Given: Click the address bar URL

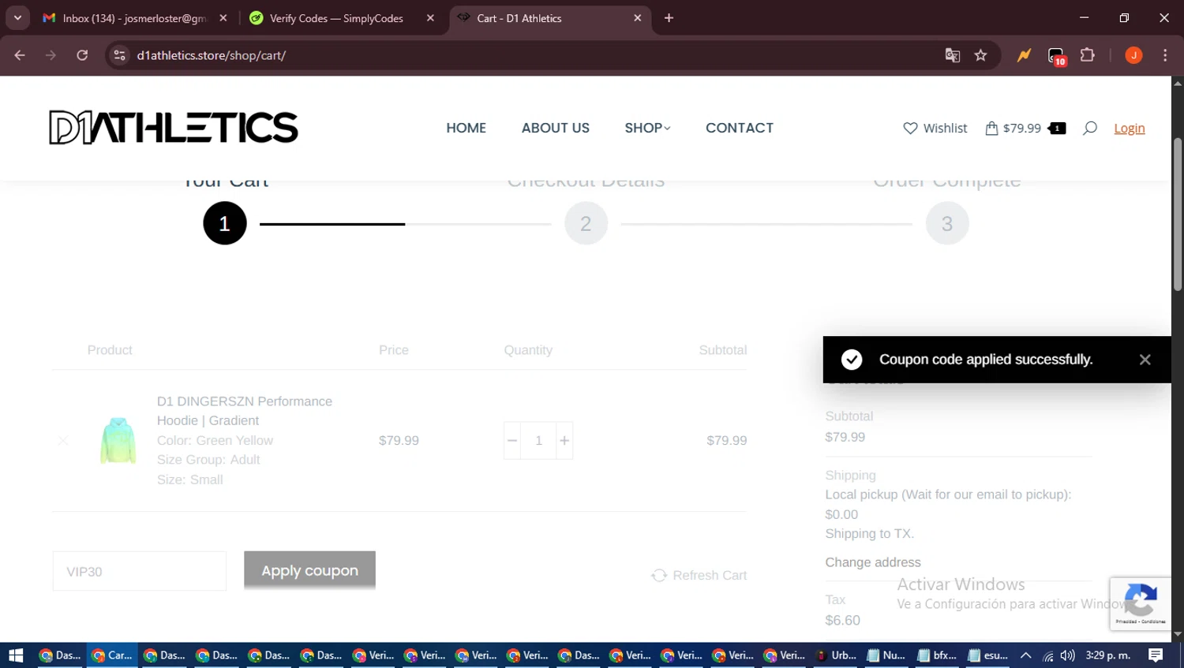Looking at the screenshot, I should pos(211,55).
